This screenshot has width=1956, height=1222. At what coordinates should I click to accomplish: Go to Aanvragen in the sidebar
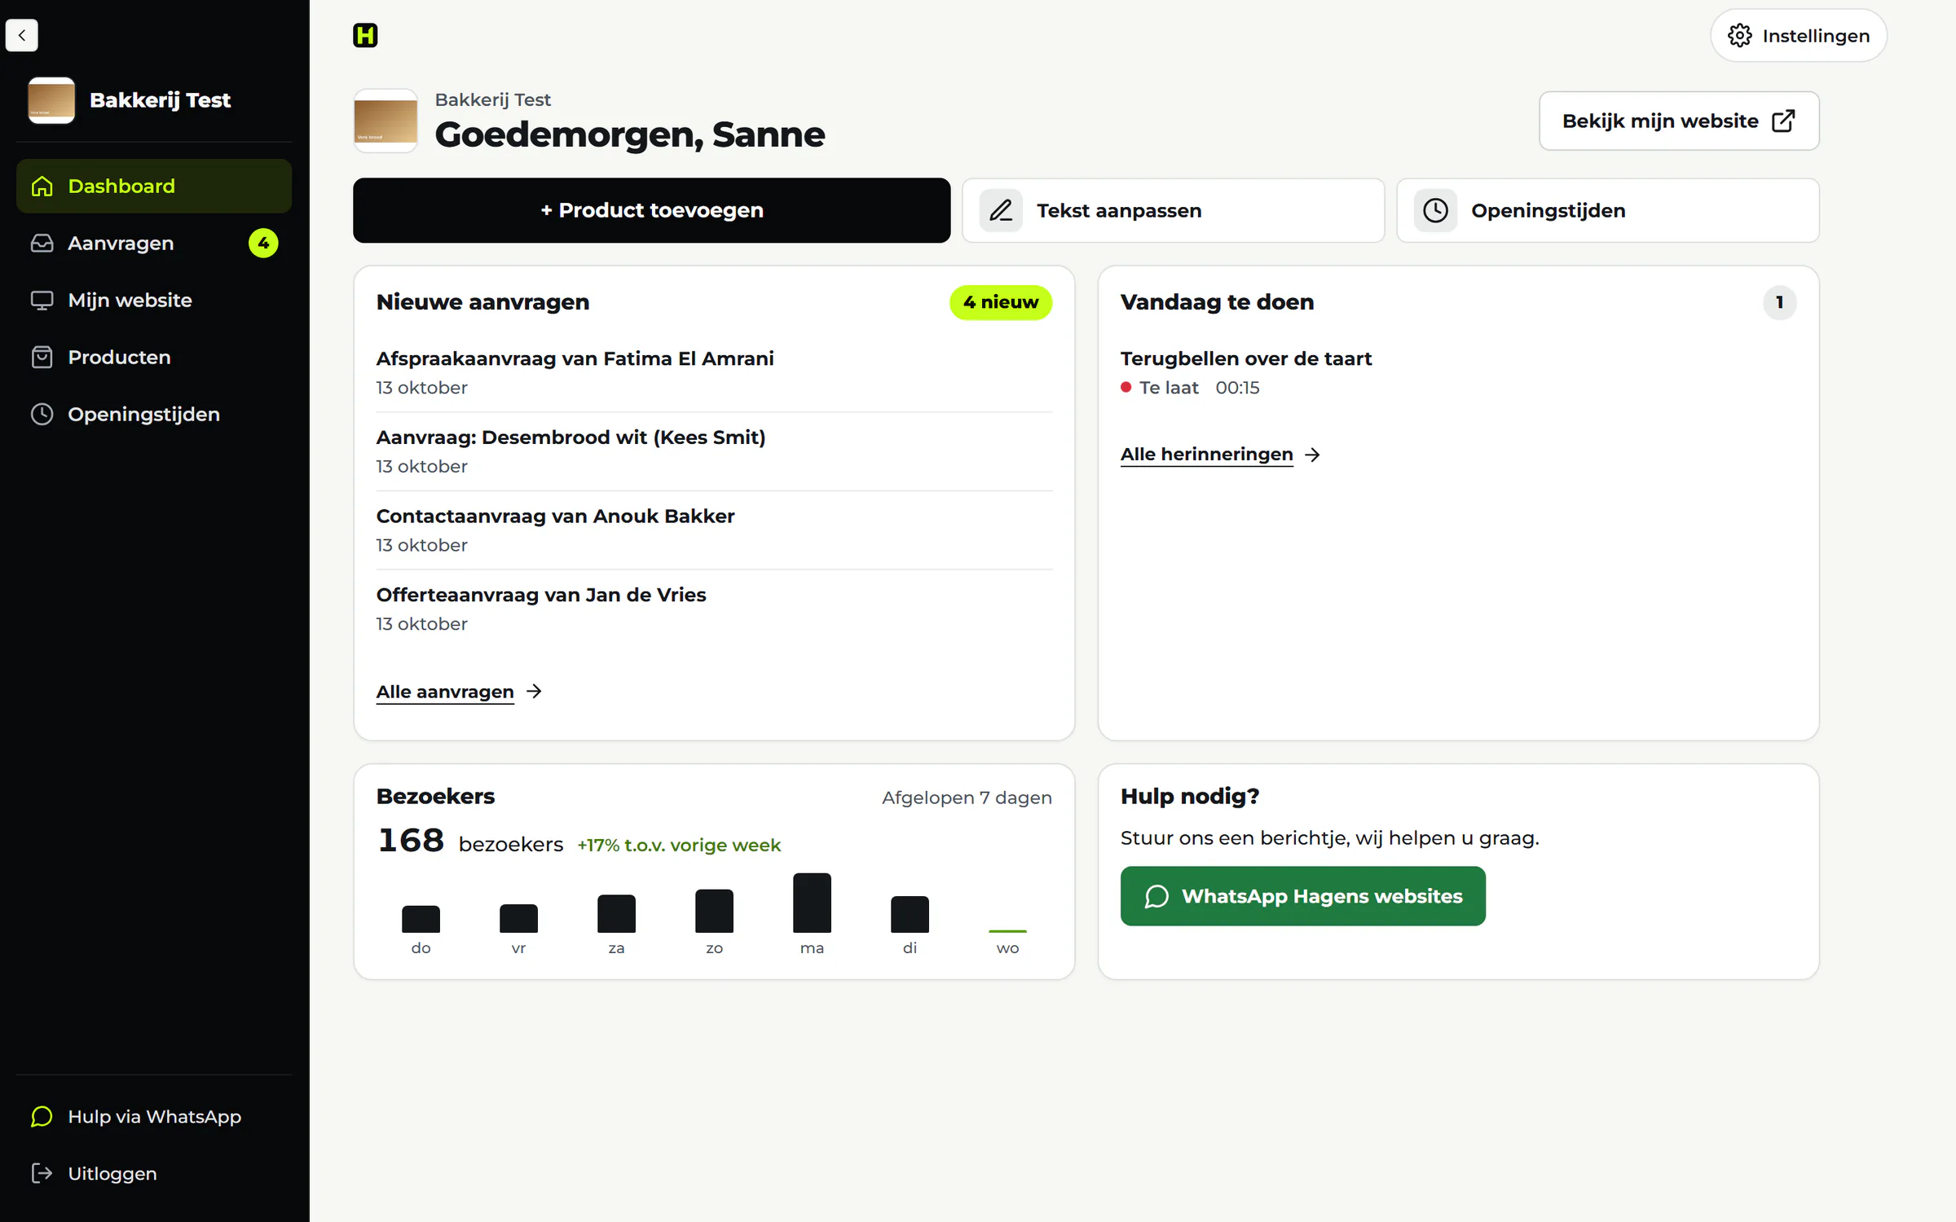point(154,244)
